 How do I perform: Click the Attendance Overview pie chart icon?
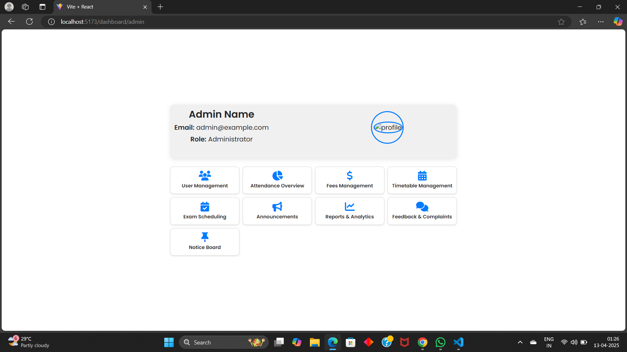tap(277, 176)
